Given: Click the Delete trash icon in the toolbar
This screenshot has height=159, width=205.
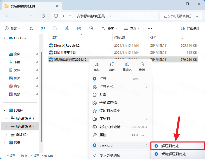Looking at the screenshot, I should click(91, 28).
